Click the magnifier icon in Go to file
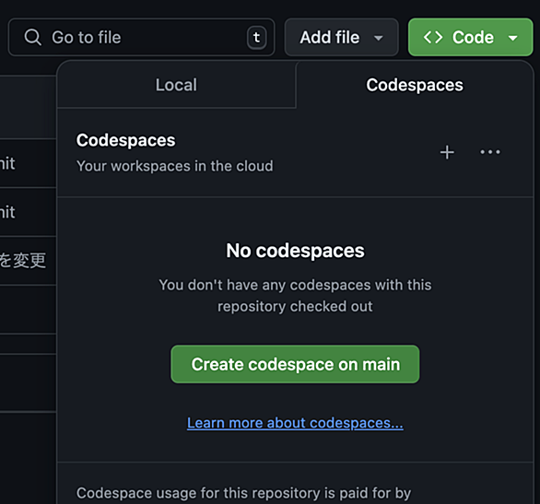 33,37
